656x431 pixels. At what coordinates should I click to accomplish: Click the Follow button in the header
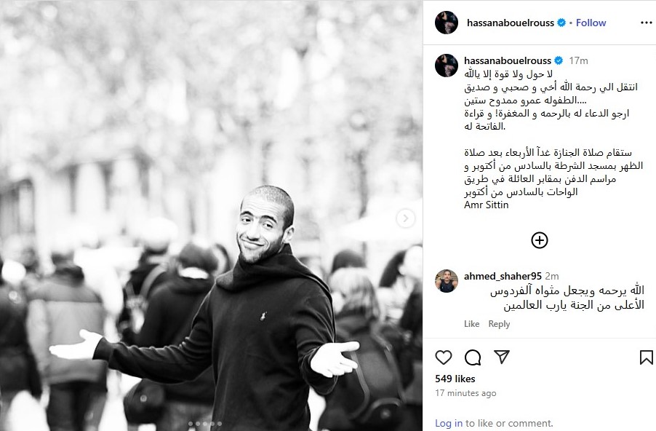(591, 23)
